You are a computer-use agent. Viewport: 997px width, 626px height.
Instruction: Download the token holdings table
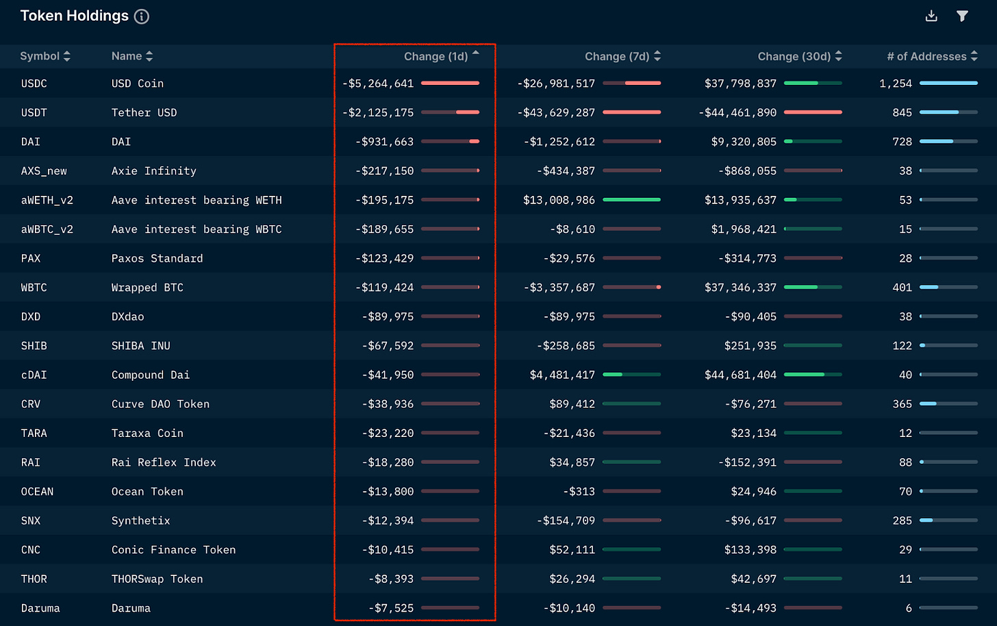click(931, 16)
